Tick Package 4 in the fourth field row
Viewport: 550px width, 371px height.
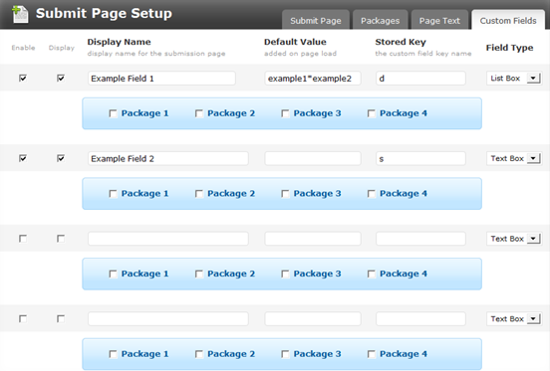pyautogui.click(x=372, y=354)
